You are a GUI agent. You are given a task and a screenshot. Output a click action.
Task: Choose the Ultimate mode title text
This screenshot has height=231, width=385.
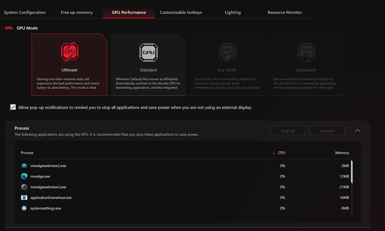pos(69,70)
